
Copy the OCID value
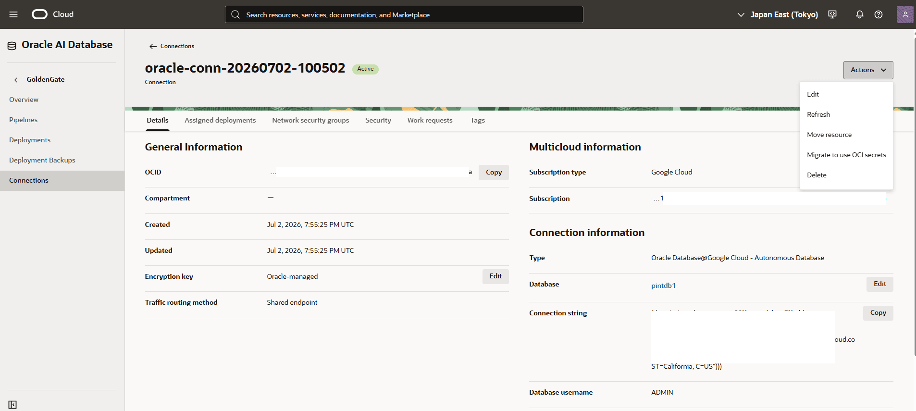(x=494, y=173)
